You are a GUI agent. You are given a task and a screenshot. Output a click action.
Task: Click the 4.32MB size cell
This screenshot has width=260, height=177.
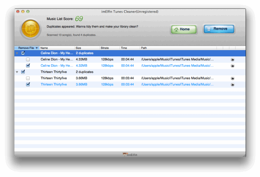tap(81, 66)
